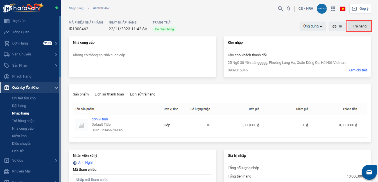
Task: Switch to Lịch sử trả hàng tab
Action: (142, 94)
